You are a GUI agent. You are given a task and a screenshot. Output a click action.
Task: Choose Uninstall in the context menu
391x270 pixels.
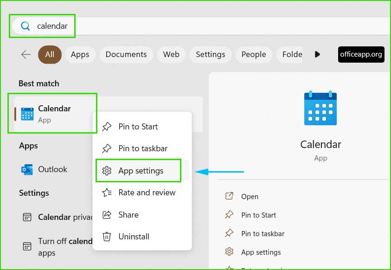click(142, 236)
